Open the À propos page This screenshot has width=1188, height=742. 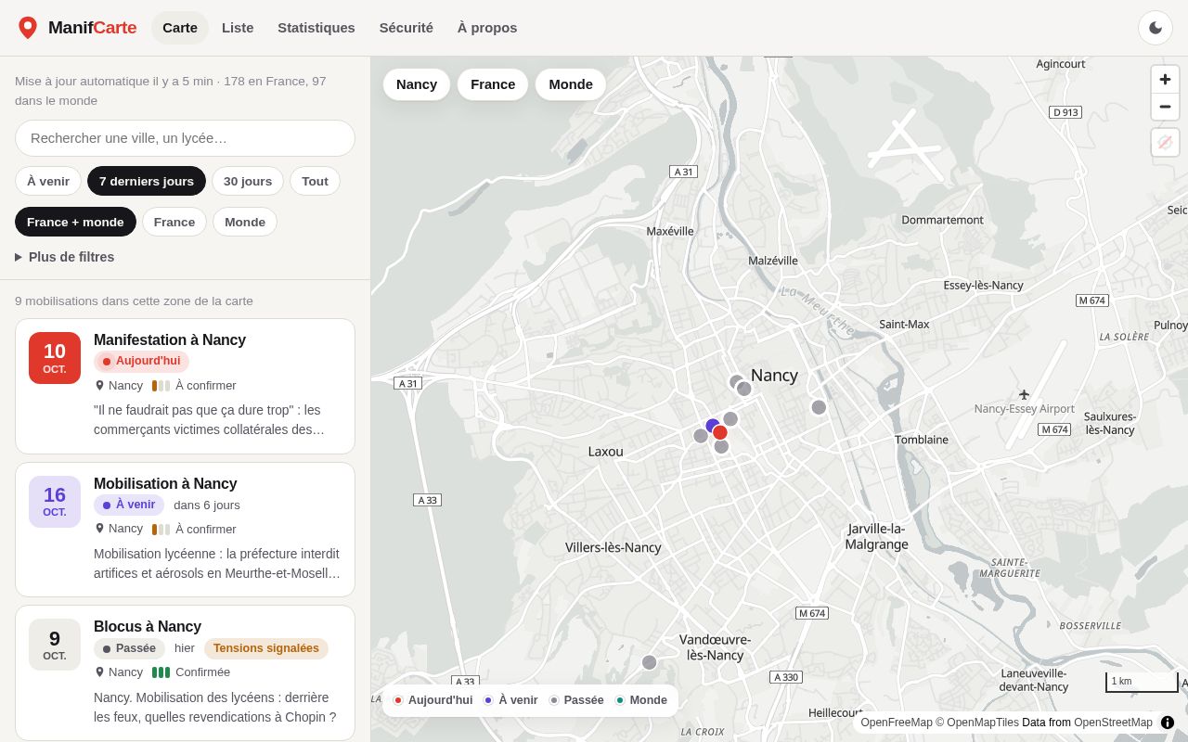(487, 28)
